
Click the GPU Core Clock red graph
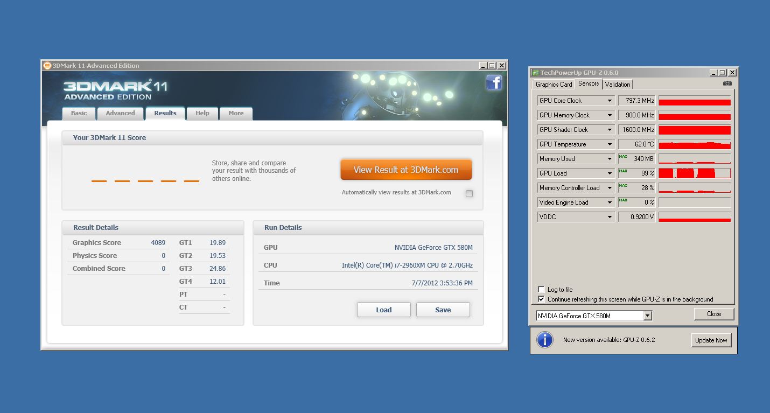point(695,101)
